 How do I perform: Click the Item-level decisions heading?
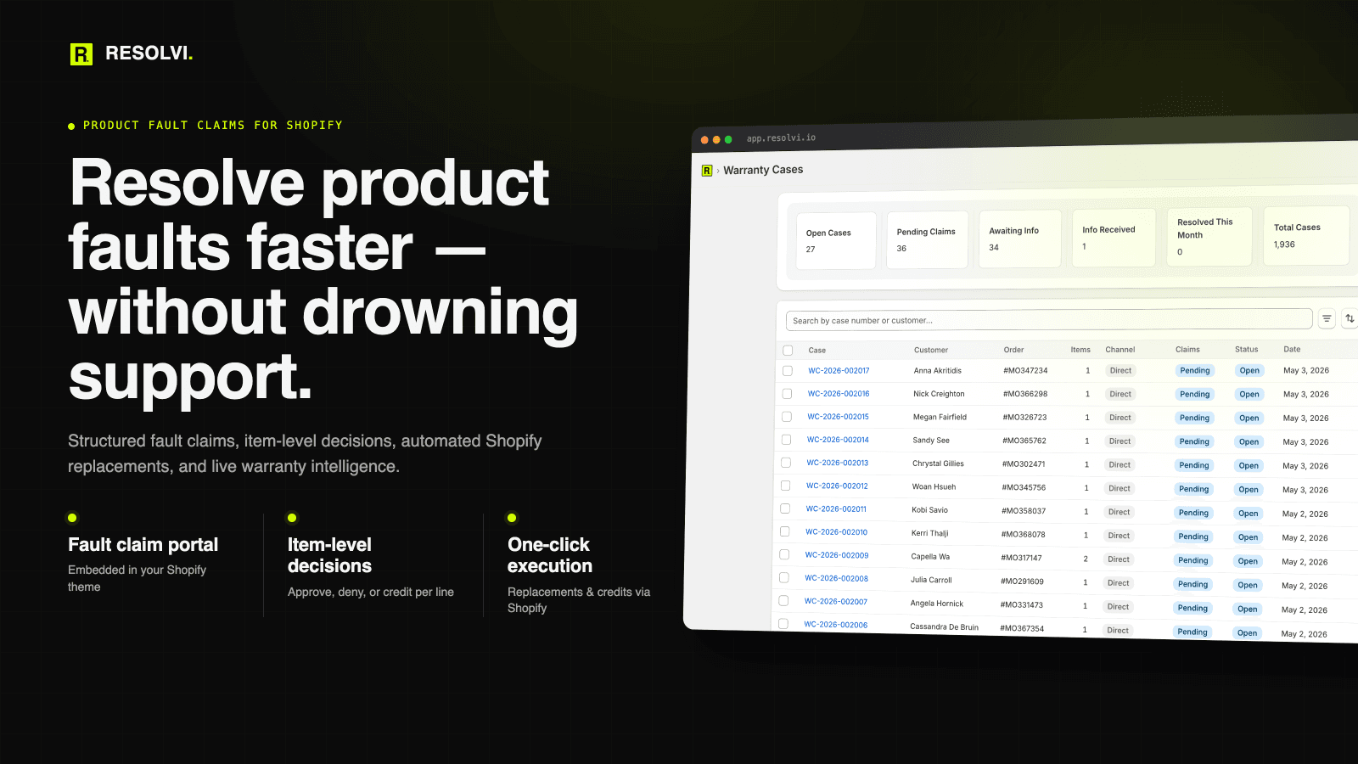click(330, 555)
